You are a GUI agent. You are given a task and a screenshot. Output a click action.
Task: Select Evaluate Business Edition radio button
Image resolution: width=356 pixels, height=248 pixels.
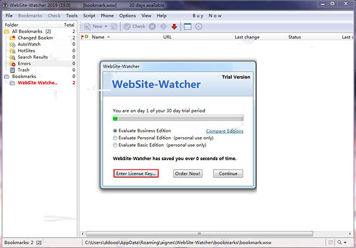click(x=115, y=131)
